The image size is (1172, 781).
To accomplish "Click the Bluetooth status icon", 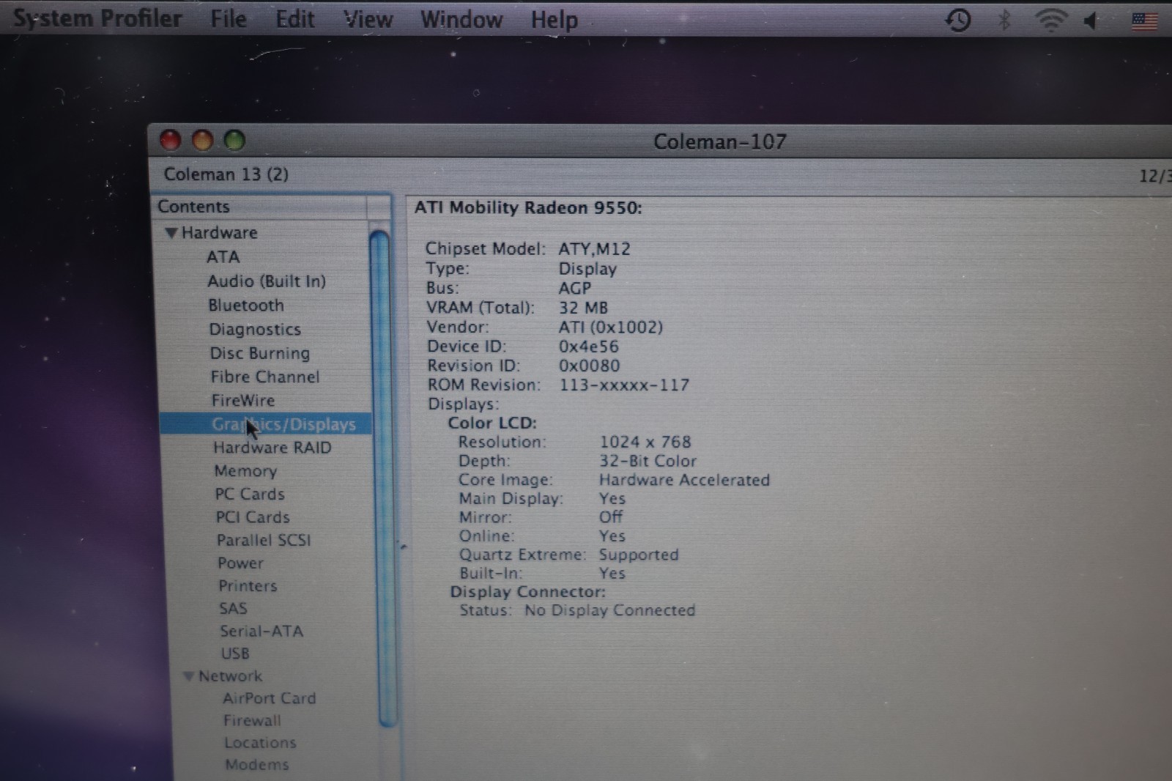I will coord(1004,20).
